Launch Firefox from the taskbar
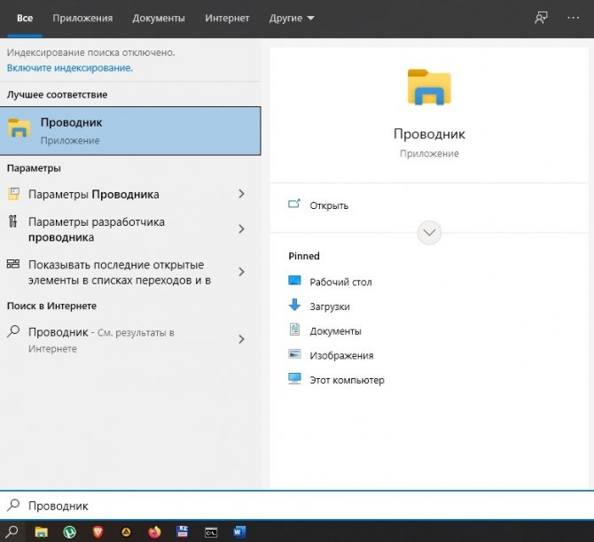This screenshot has height=542, width=594. coord(154,532)
